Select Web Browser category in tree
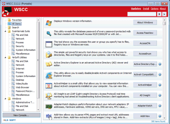 tap(22, 88)
